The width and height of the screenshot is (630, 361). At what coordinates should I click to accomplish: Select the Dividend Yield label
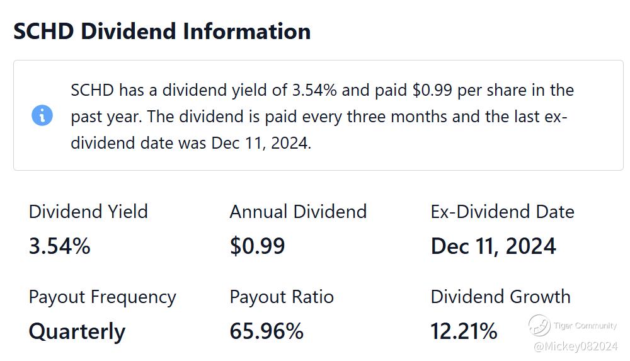pyautogui.click(x=88, y=212)
